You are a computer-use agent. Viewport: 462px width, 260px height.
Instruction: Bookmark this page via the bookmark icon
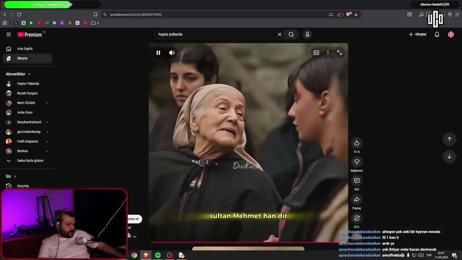coord(95,14)
